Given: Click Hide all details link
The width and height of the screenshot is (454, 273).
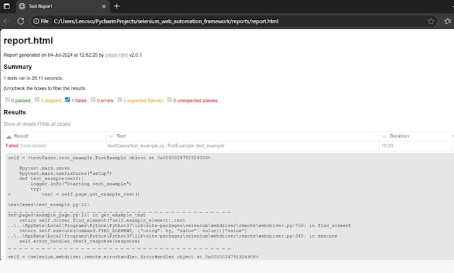Looking at the screenshot, I should 55,124.
